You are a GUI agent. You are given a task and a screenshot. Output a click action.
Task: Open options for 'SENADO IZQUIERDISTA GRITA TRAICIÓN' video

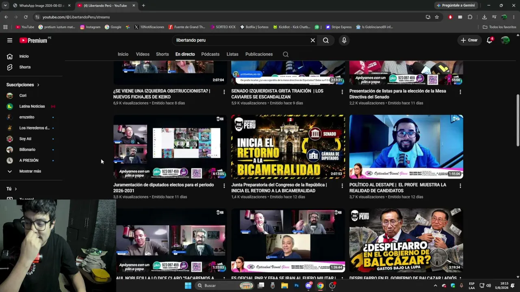pyautogui.click(x=342, y=92)
